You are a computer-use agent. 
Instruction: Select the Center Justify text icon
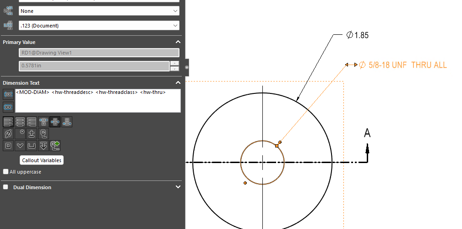pos(20,122)
